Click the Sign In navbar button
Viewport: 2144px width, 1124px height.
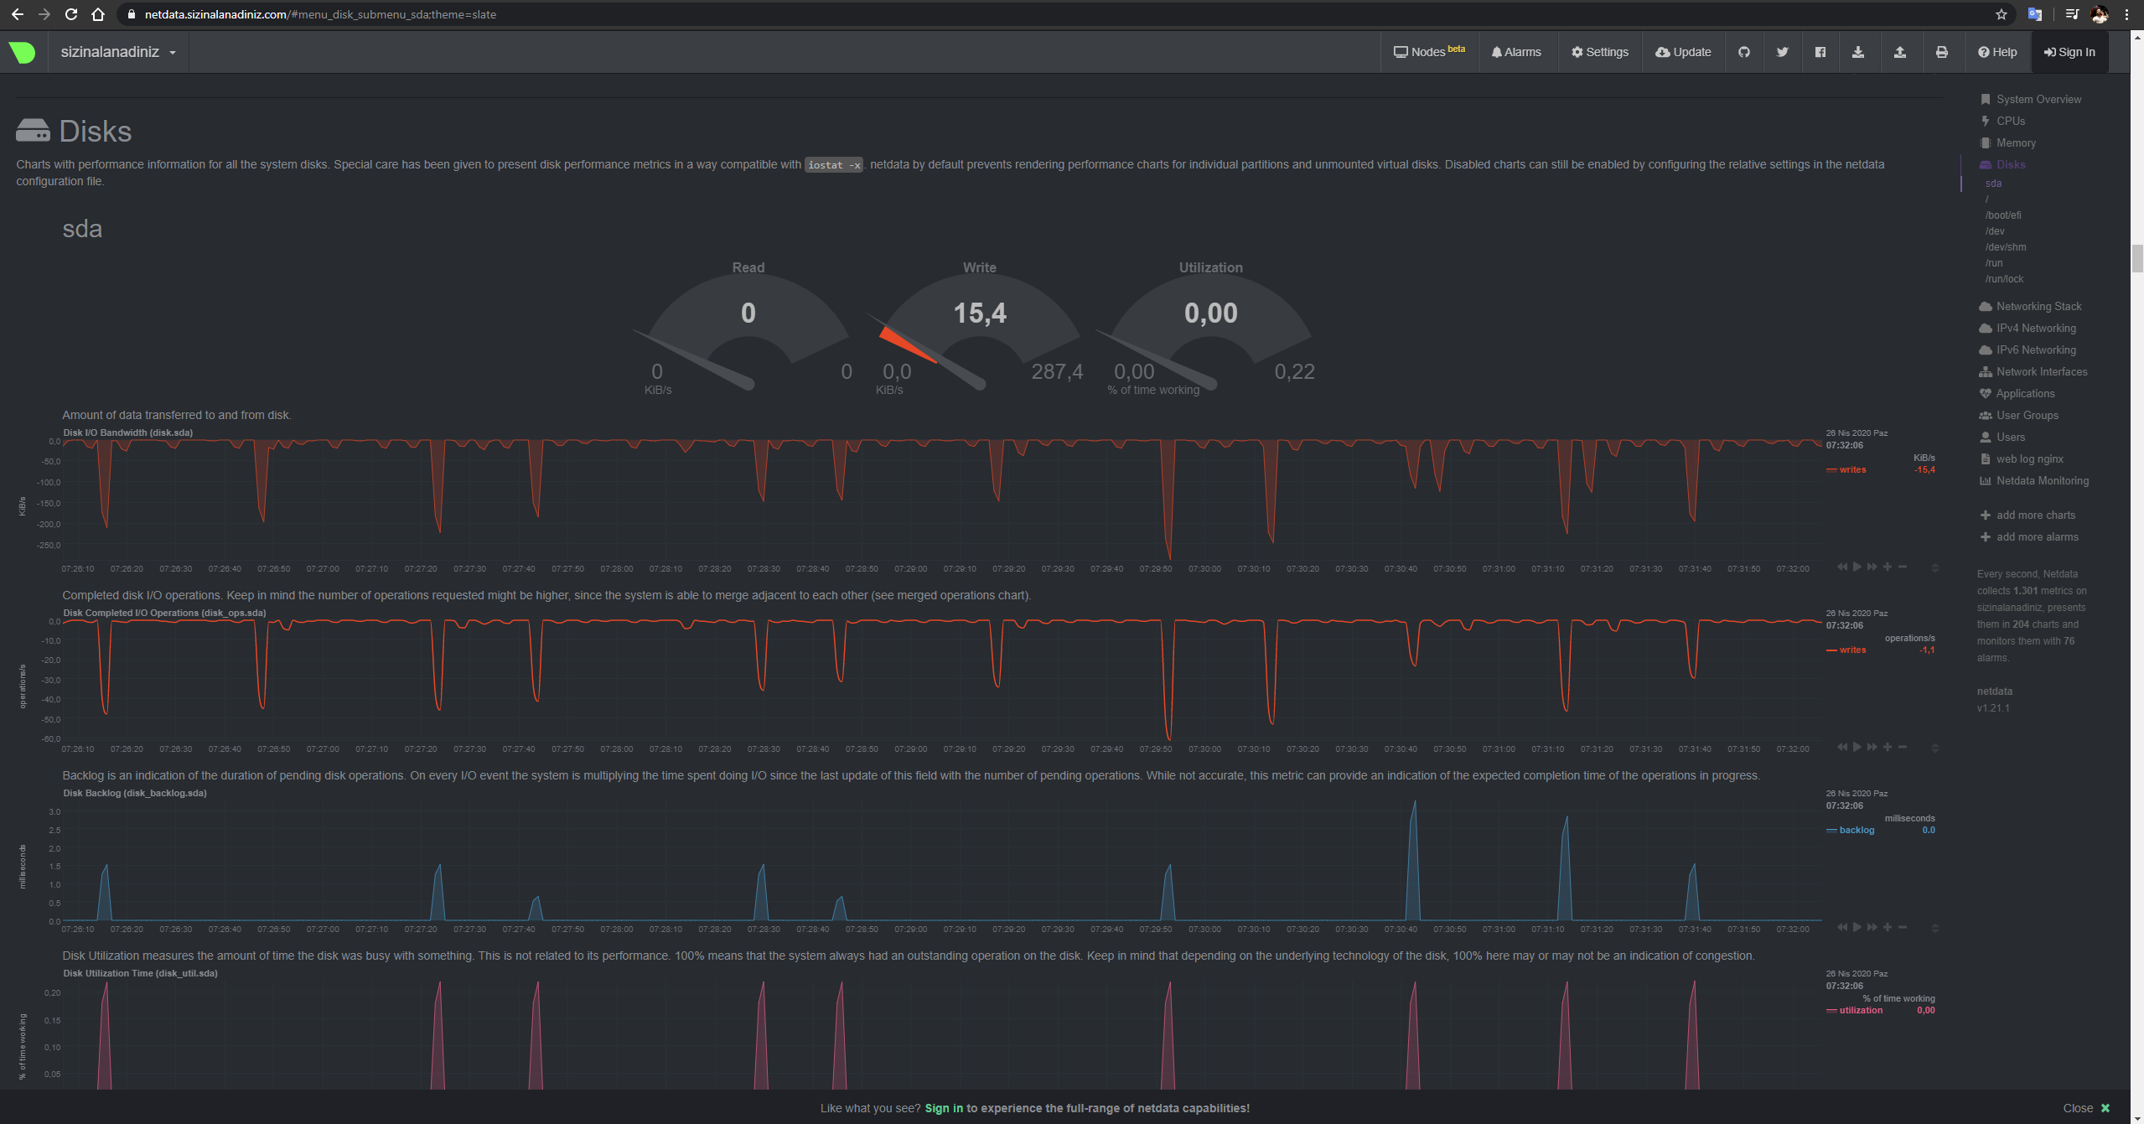point(2069,52)
